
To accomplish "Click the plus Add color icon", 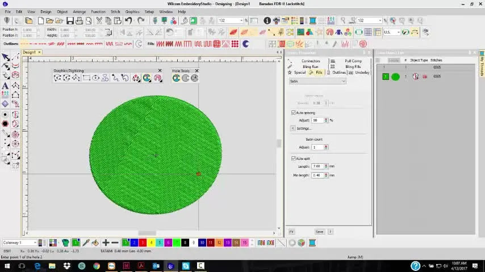I will (106, 243).
